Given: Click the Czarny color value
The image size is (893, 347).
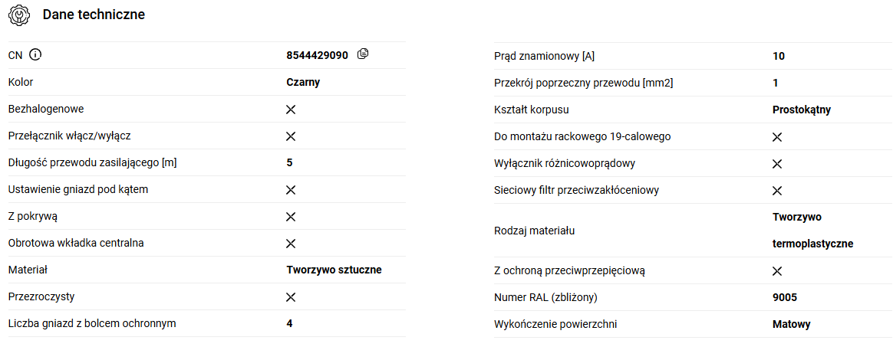Looking at the screenshot, I should 303,82.
